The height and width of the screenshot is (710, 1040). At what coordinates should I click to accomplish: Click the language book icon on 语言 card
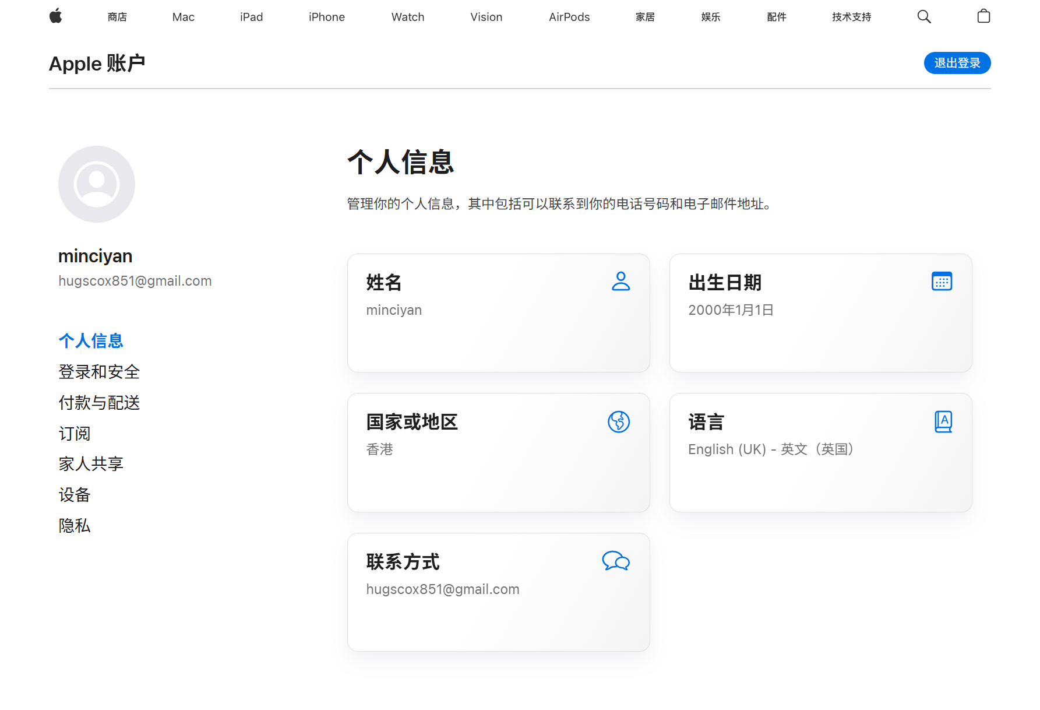tap(943, 421)
